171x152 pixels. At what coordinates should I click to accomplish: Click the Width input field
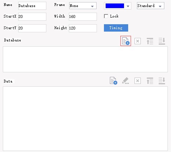click(83, 16)
